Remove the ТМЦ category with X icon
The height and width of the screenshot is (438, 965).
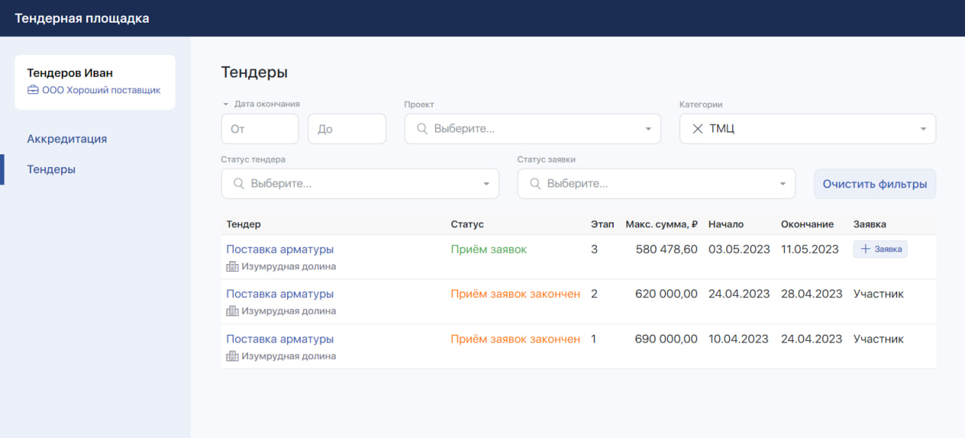pyautogui.click(x=697, y=129)
